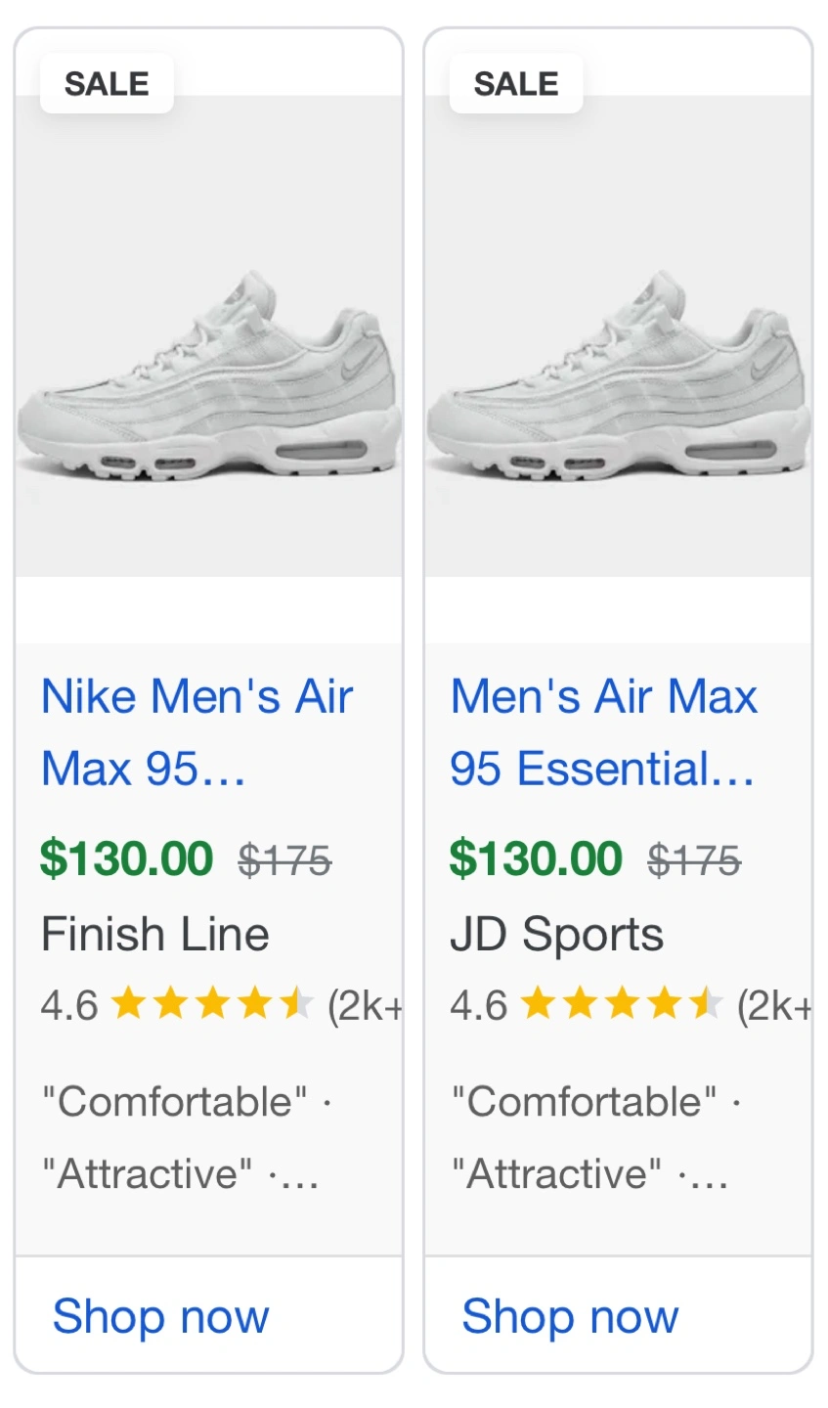
Task: Click the crossed-out $175 price on Finish Line card
Action: pos(284,861)
